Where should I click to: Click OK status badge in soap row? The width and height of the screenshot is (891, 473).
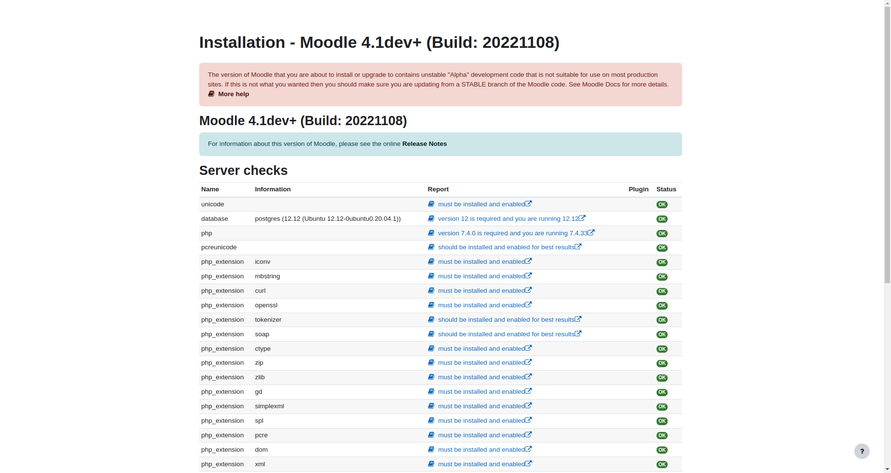tap(662, 334)
